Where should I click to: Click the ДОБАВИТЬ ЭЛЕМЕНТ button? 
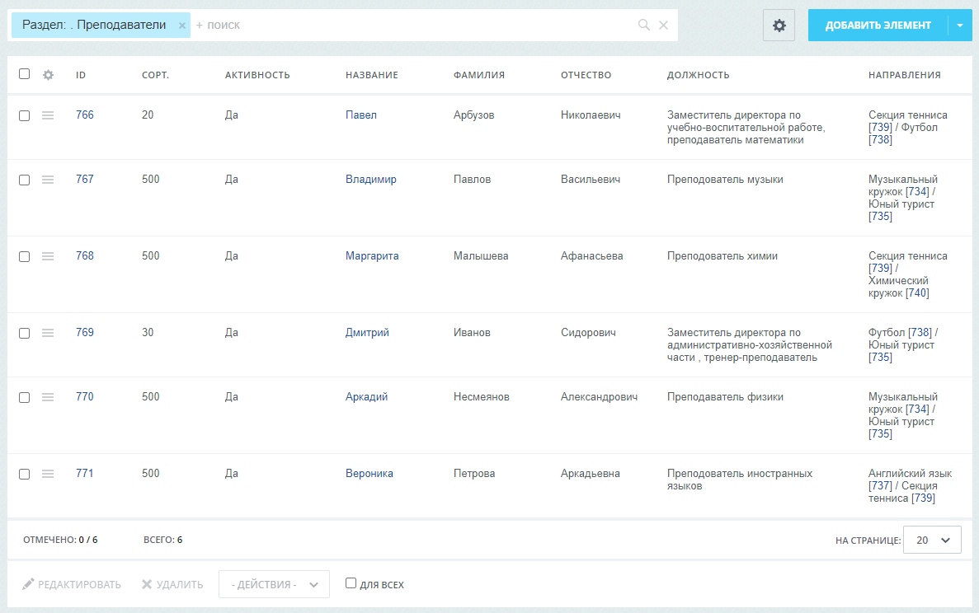[878, 26]
